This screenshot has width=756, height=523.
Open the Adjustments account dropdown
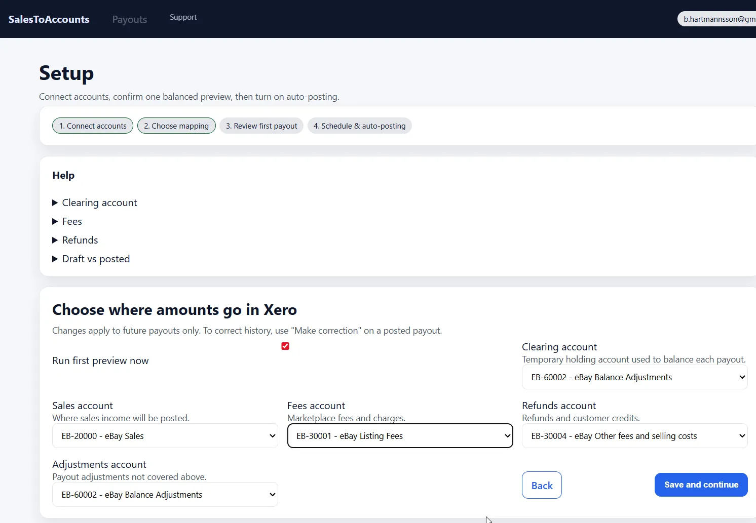coord(165,495)
